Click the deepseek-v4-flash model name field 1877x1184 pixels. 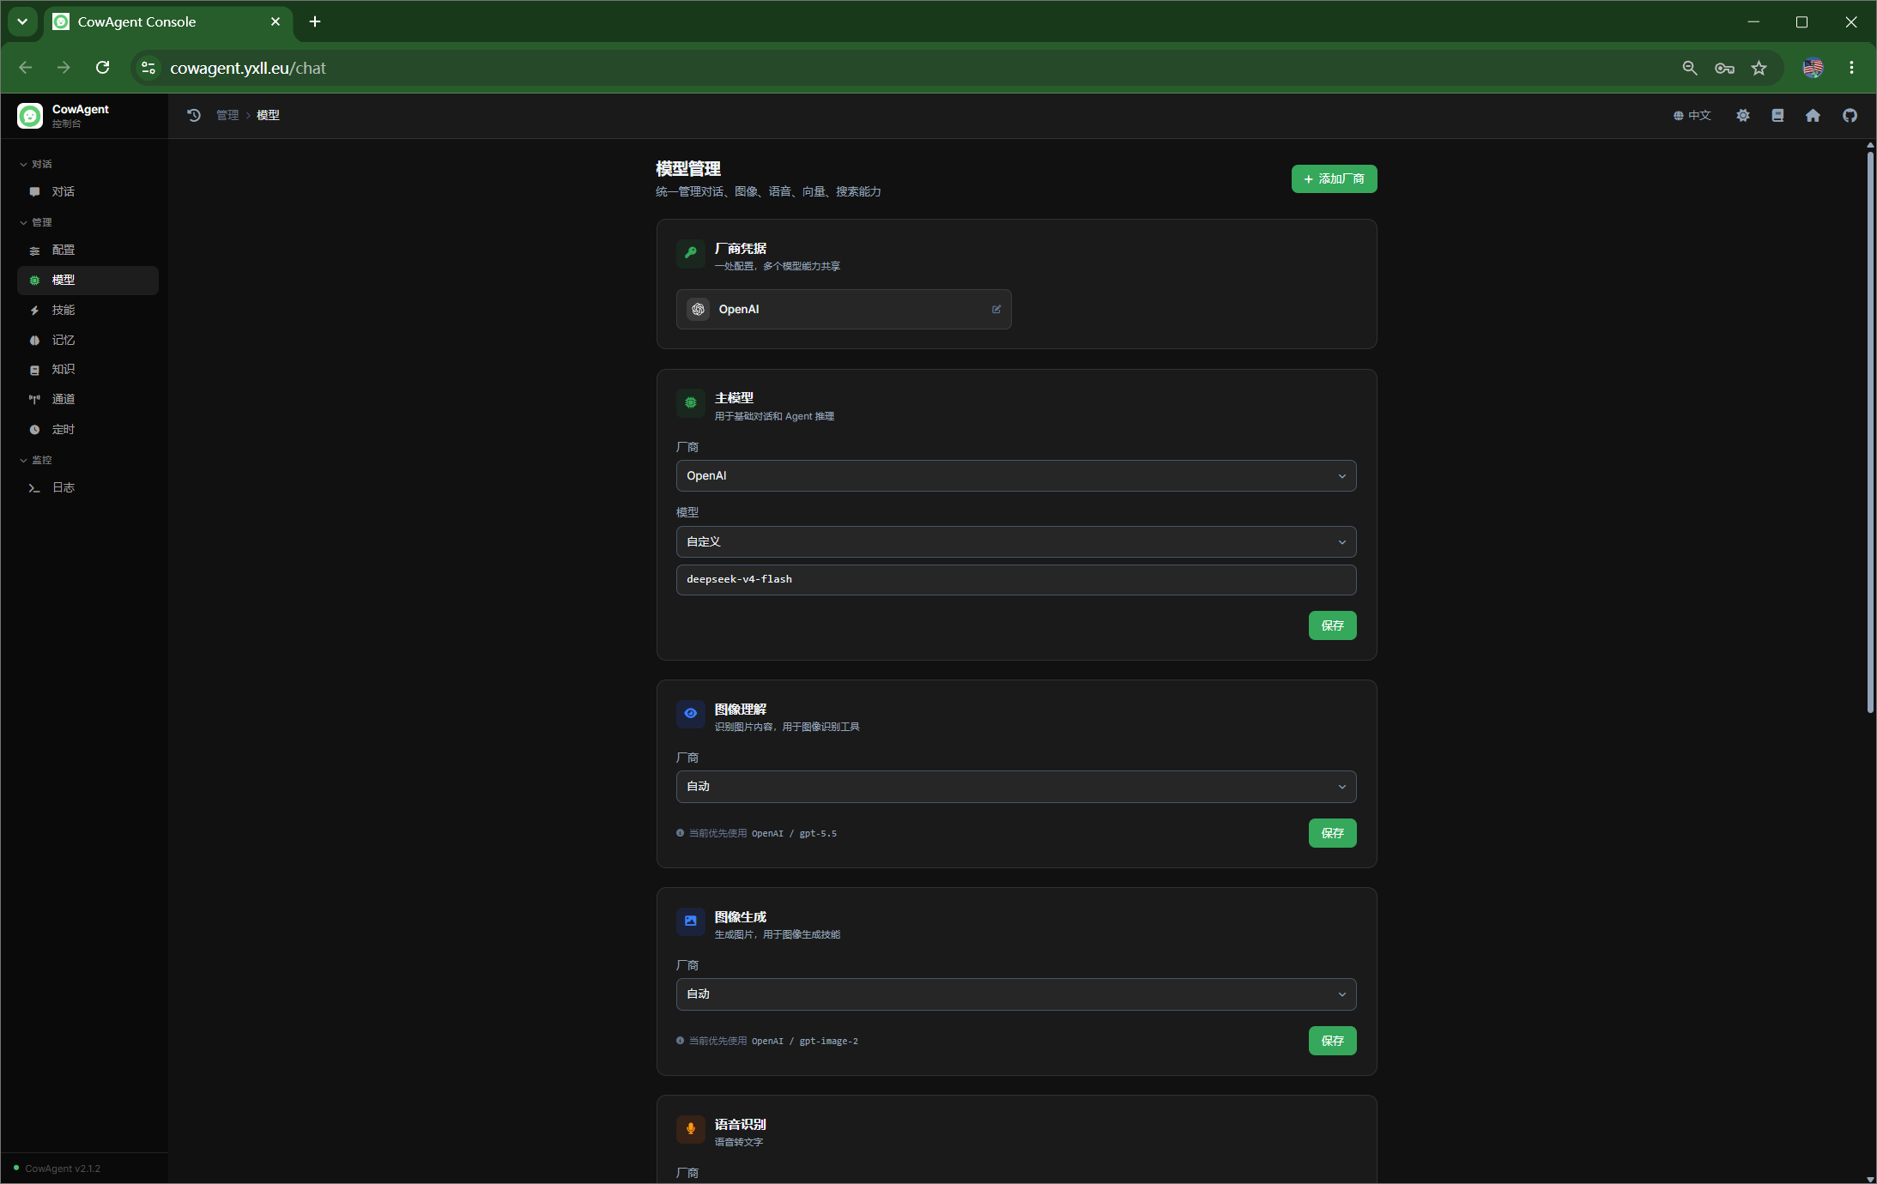(1016, 580)
